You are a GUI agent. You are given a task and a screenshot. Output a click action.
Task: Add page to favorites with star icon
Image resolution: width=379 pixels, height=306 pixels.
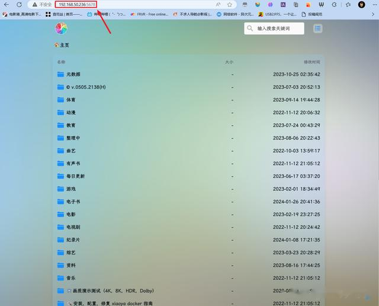(x=230, y=5)
